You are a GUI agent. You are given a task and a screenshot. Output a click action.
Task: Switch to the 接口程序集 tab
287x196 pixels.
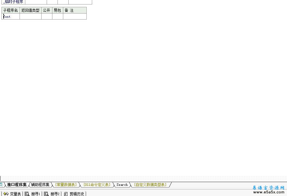click(17, 185)
